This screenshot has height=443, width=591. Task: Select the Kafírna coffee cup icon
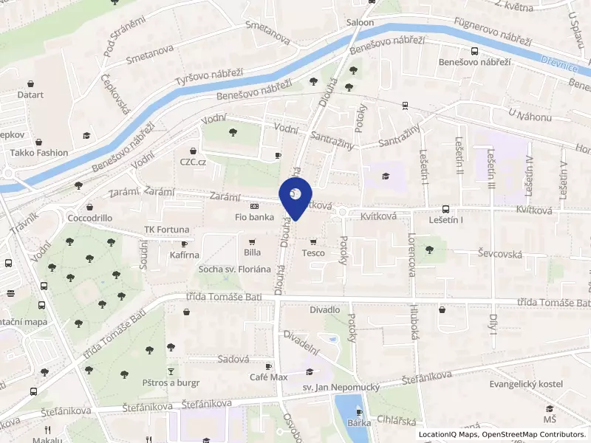tap(184, 244)
